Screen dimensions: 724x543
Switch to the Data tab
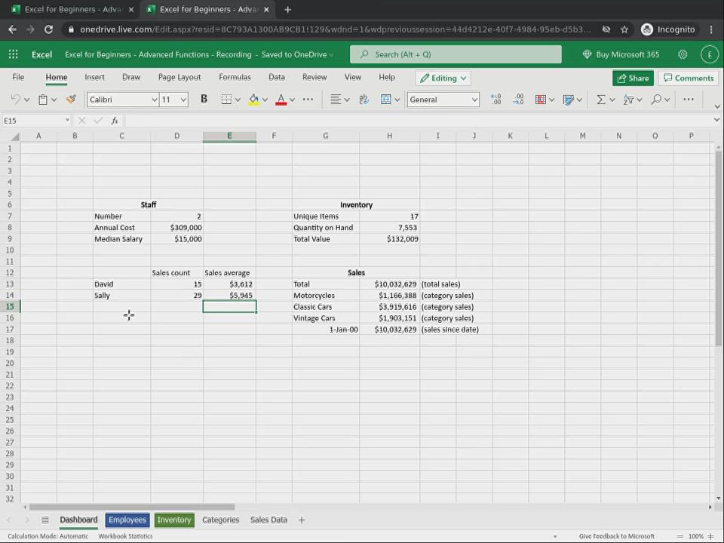tap(277, 77)
